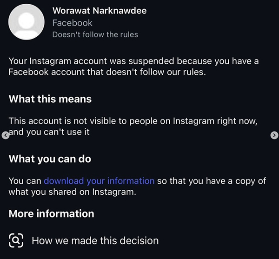Click the words You can before the link
Image resolution: width=279 pixels, height=259 pixels.
[25, 180]
